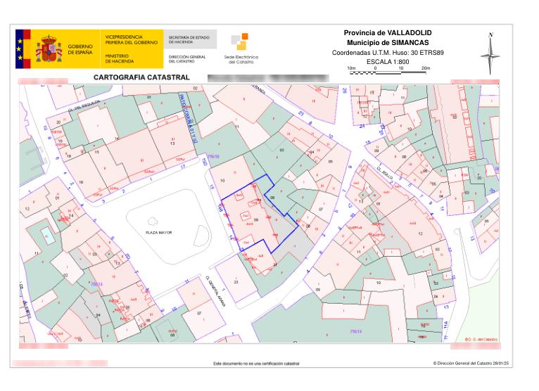Click the European Union flag stripe
The height and width of the screenshot is (391, 539).
(x=20, y=48)
